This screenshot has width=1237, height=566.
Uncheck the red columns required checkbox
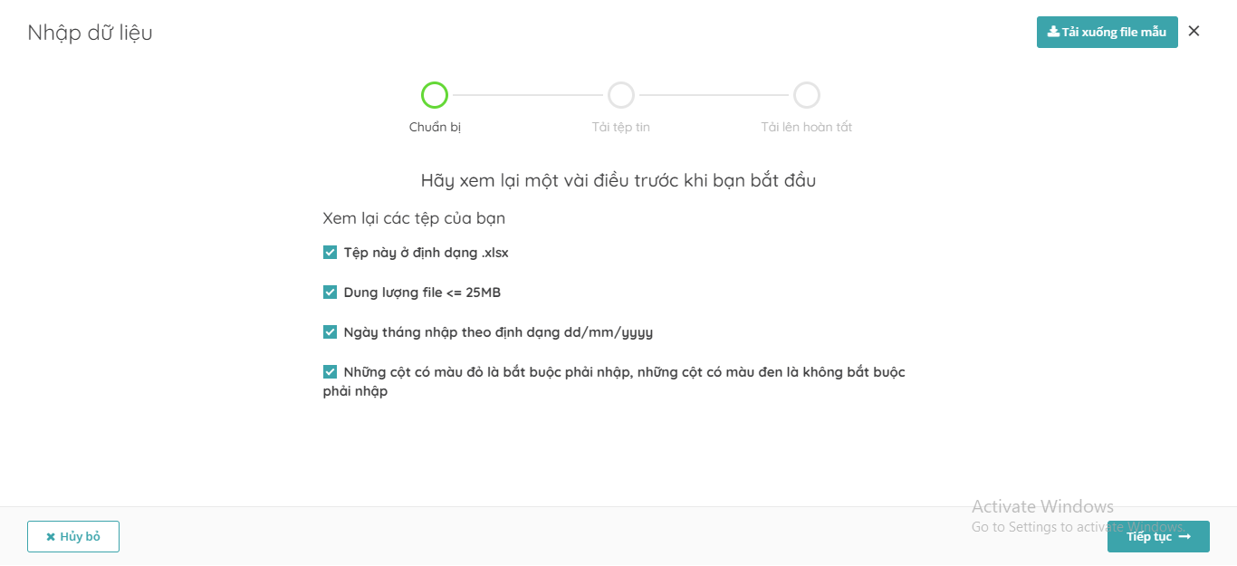(331, 372)
